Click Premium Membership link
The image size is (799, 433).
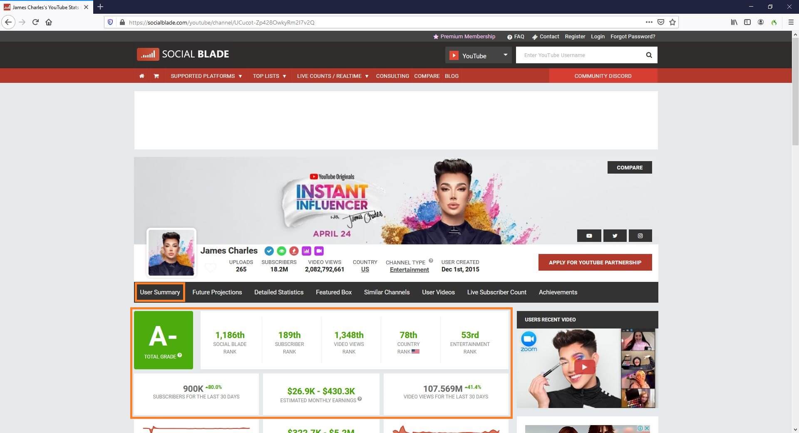[464, 37]
